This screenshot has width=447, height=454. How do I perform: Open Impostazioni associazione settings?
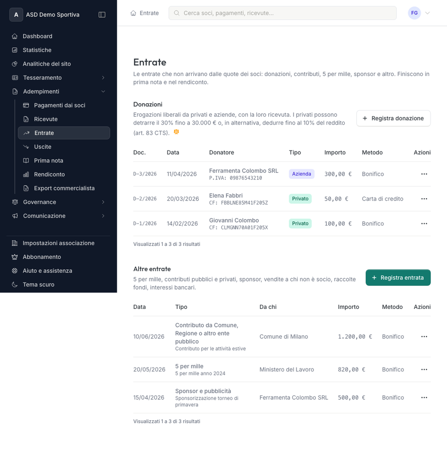coord(59,243)
